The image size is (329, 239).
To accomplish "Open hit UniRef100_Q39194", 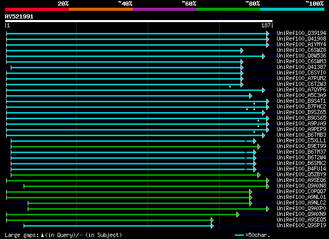I will [x=301, y=33].
